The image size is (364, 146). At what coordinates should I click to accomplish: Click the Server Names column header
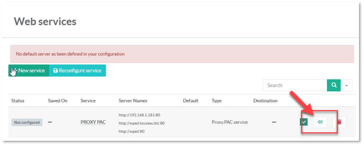coord(133,101)
